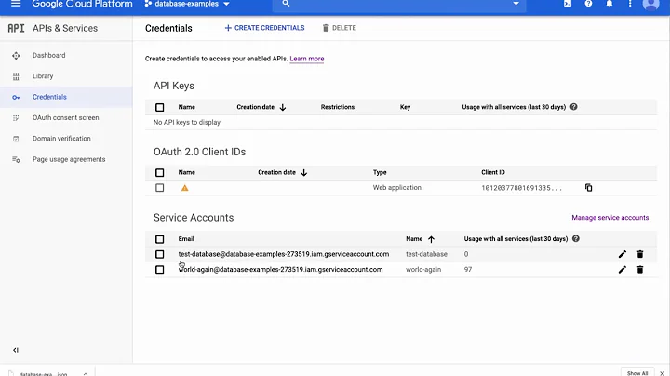670x376 pixels.
Task: Sort API Keys by Creation date
Action: 261,107
